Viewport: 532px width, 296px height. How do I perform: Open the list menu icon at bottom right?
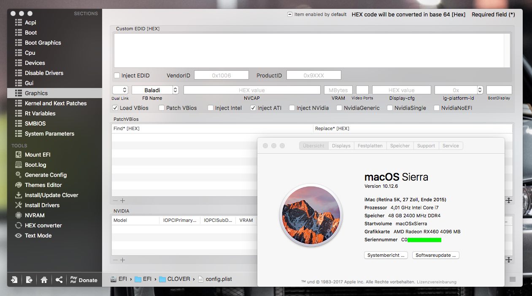point(512,279)
